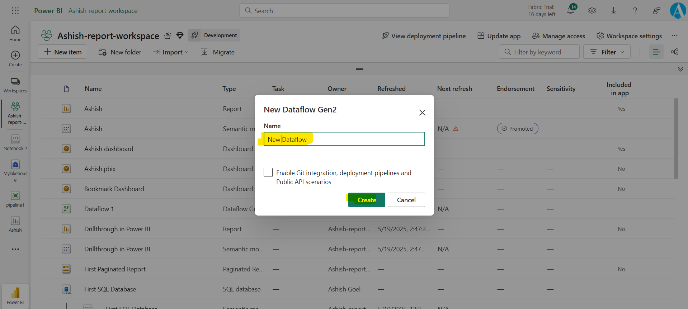This screenshot has height=309, width=688.
Task: Switch to list view toggle
Action: click(656, 52)
